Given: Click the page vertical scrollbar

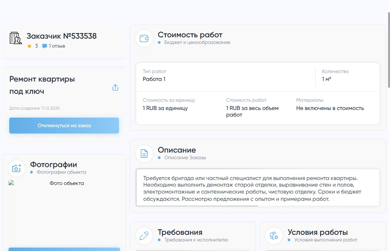Looking at the screenshot, I should [x=388, y=50].
